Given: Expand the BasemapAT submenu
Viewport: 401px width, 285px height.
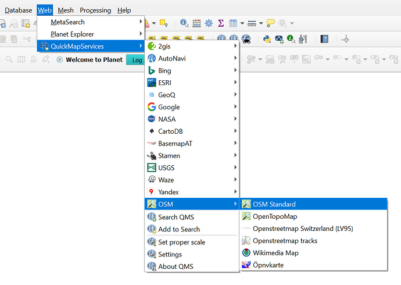Looking at the screenshot, I should (192, 144).
